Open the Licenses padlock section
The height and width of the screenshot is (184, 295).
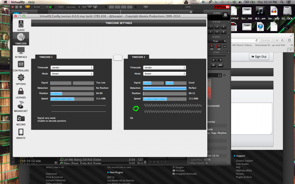pos(21,93)
